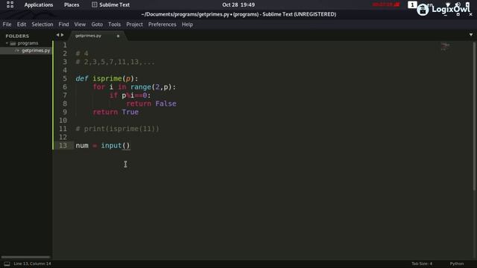This screenshot has height=268, width=477.
Task: Click the '# 2,3,5,7,11,13,...' comment
Action: pyautogui.click(x=115, y=62)
